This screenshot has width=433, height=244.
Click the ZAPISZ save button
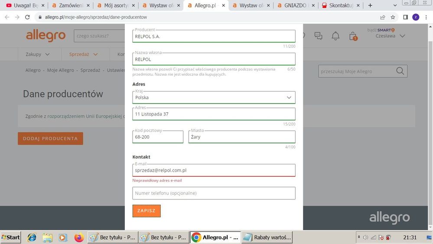(147, 211)
